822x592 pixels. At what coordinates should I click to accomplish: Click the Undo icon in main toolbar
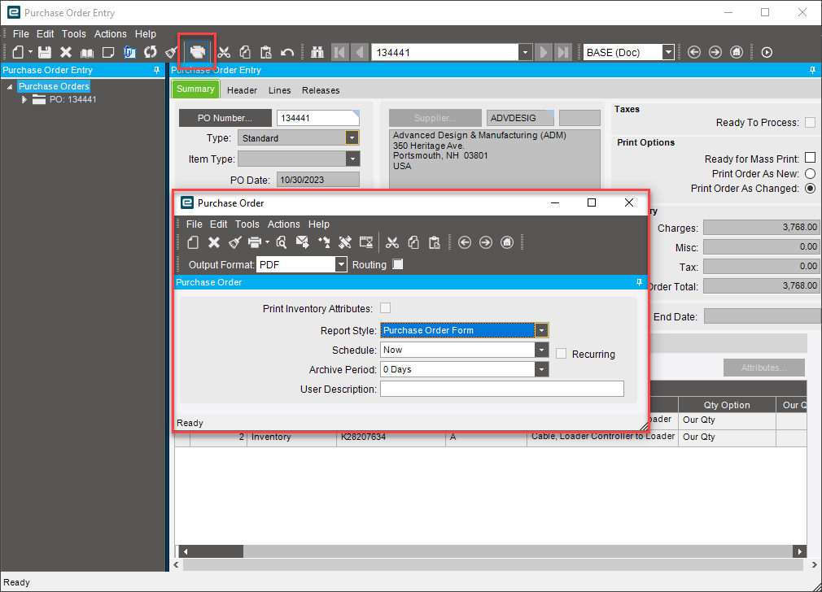click(287, 52)
